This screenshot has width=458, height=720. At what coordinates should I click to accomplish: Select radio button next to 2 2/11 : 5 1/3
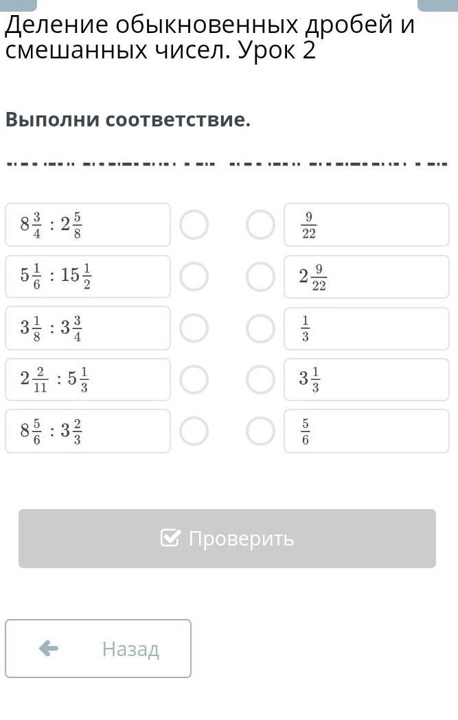coord(194,380)
